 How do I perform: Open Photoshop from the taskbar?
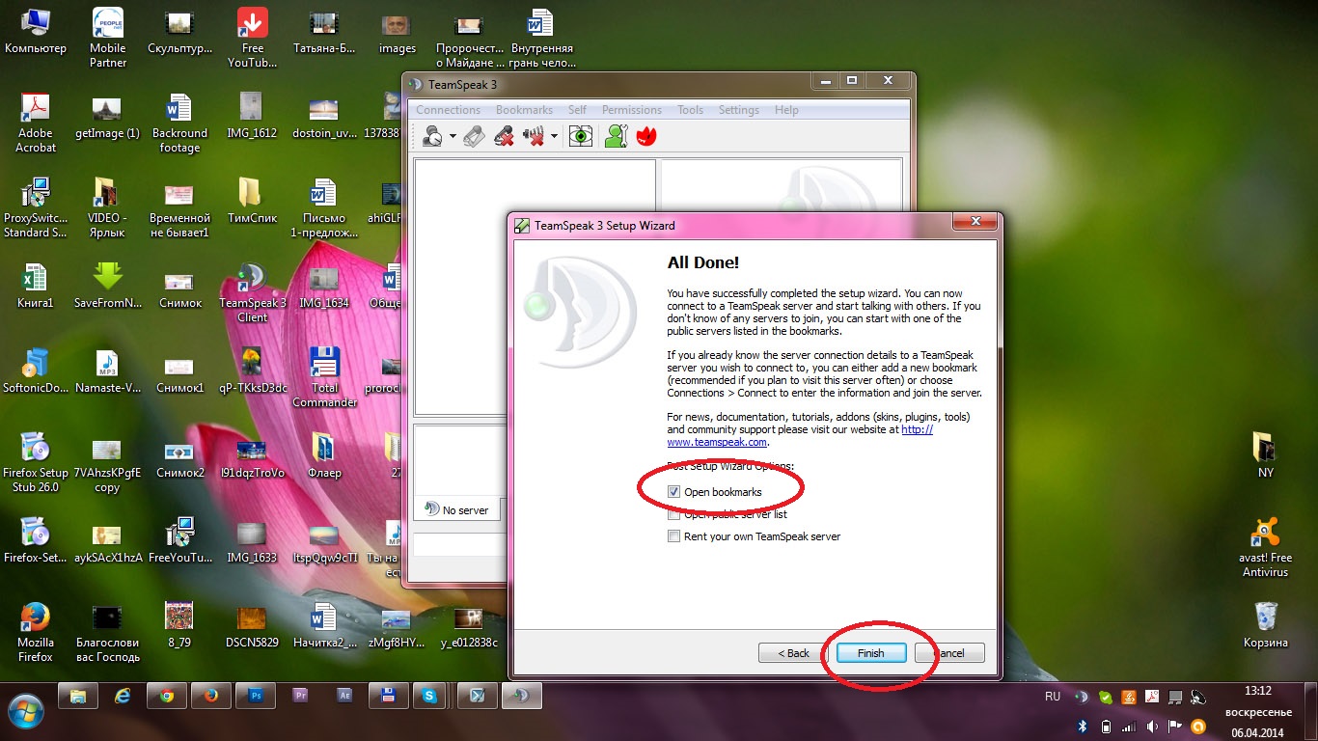[x=256, y=695]
